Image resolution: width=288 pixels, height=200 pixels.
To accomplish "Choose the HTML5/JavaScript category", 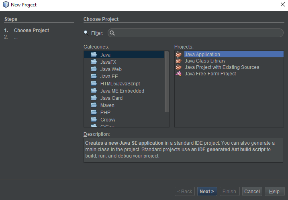I will pyautogui.click(x=124, y=84).
